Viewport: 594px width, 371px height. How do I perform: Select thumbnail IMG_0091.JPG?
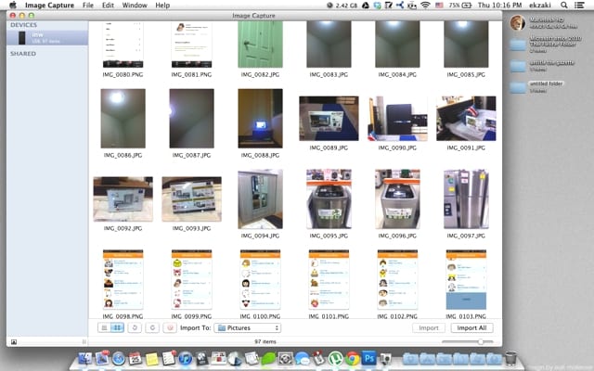(x=466, y=119)
